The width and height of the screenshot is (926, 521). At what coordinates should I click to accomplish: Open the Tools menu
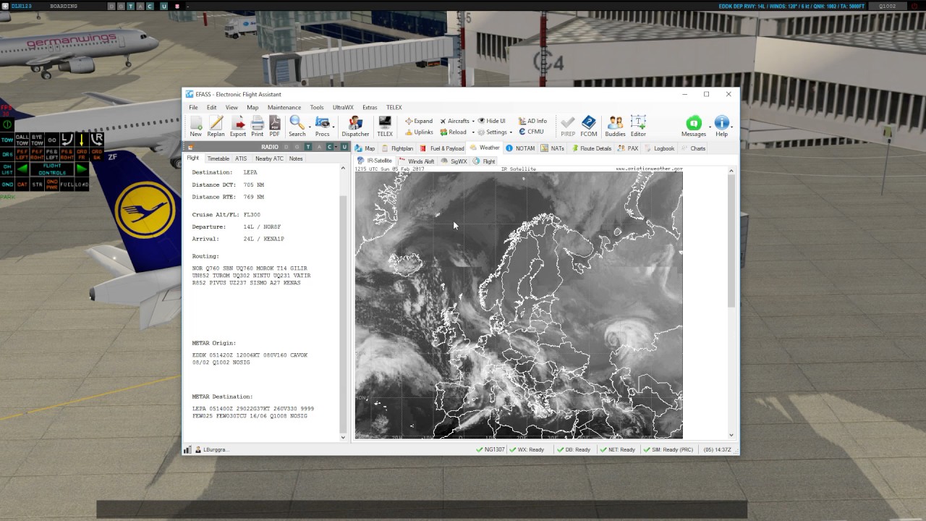[x=317, y=107]
